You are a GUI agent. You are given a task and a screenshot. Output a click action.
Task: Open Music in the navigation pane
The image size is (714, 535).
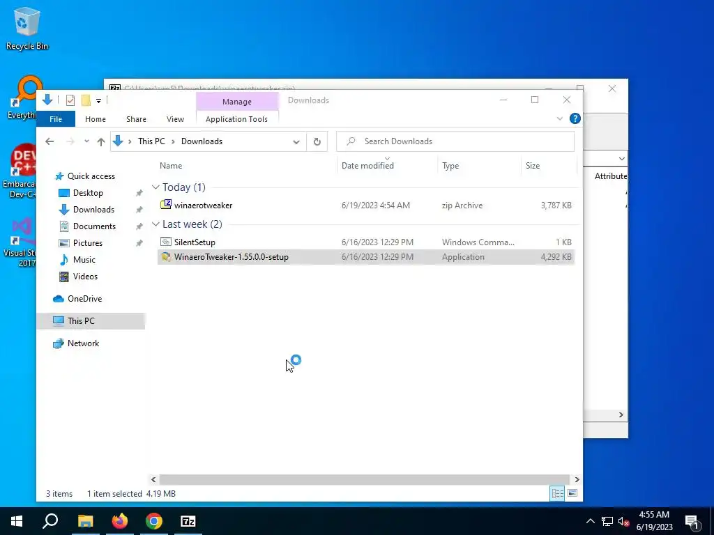pos(84,260)
